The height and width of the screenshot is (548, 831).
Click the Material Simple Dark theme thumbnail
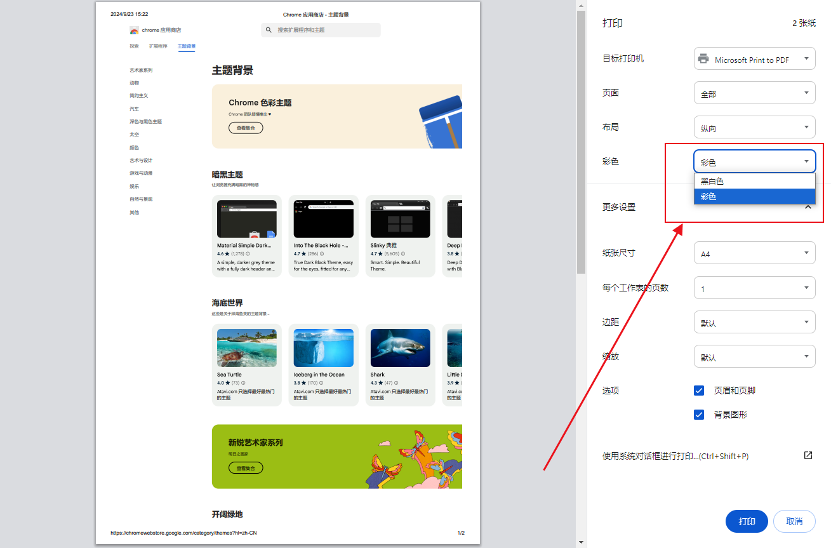(247, 219)
